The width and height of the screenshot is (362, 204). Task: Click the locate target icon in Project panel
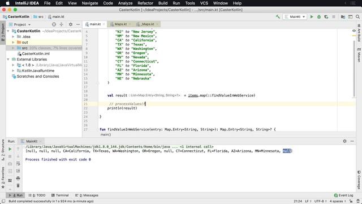click(x=54, y=24)
